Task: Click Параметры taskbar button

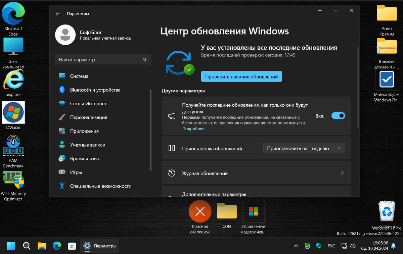Action: 100,246
